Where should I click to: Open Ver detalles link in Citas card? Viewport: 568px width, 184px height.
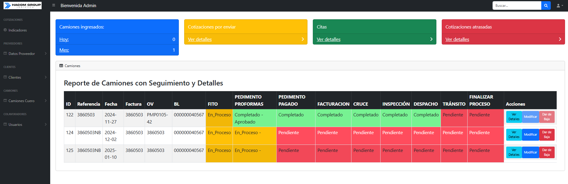329,39
